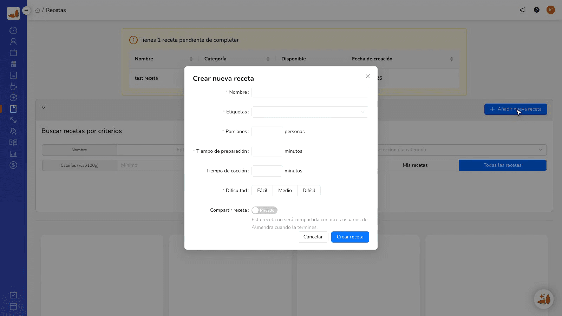Open the checklist icon in sidebar
Screen dimensions: 562x316
(x=13, y=75)
